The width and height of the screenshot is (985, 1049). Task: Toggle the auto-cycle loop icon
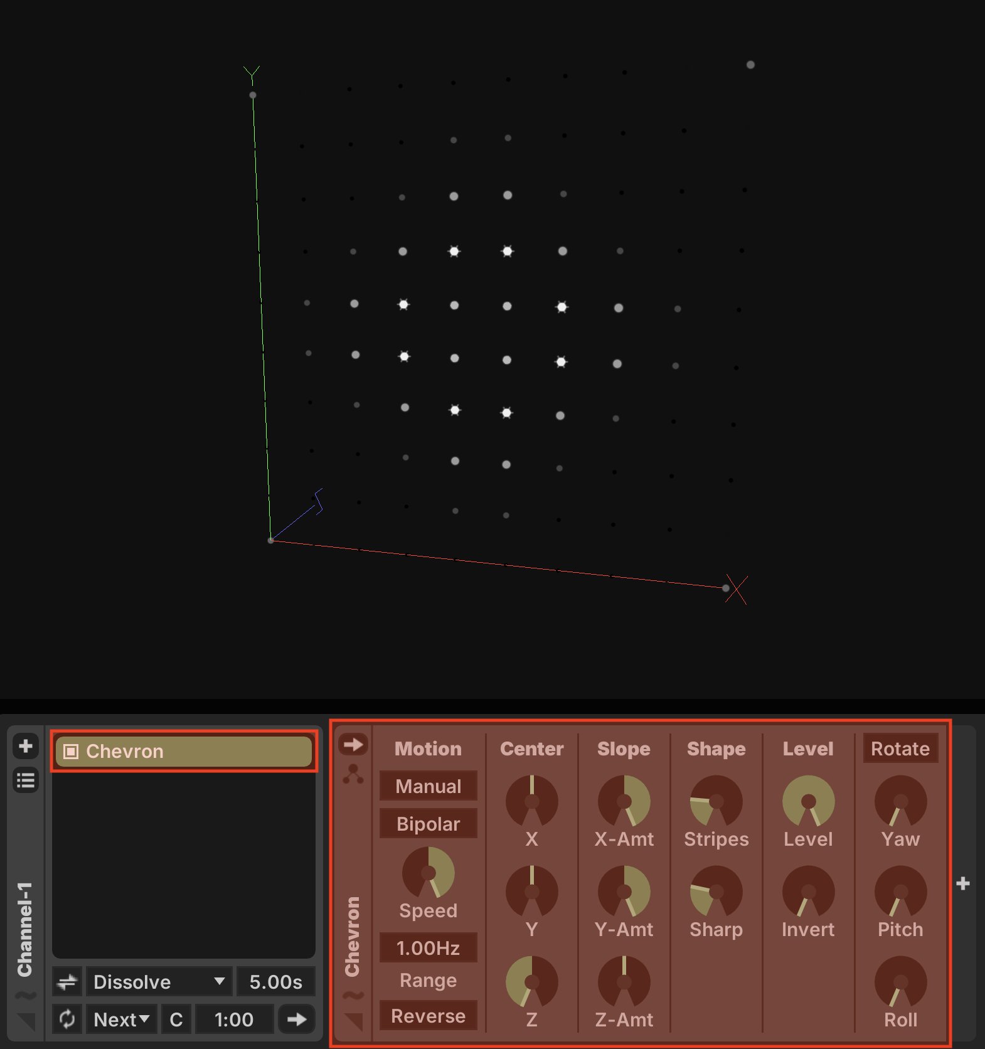[x=67, y=1020]
